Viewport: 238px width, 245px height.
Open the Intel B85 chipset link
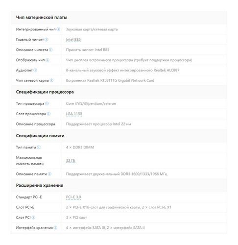[x=73, y=40]
